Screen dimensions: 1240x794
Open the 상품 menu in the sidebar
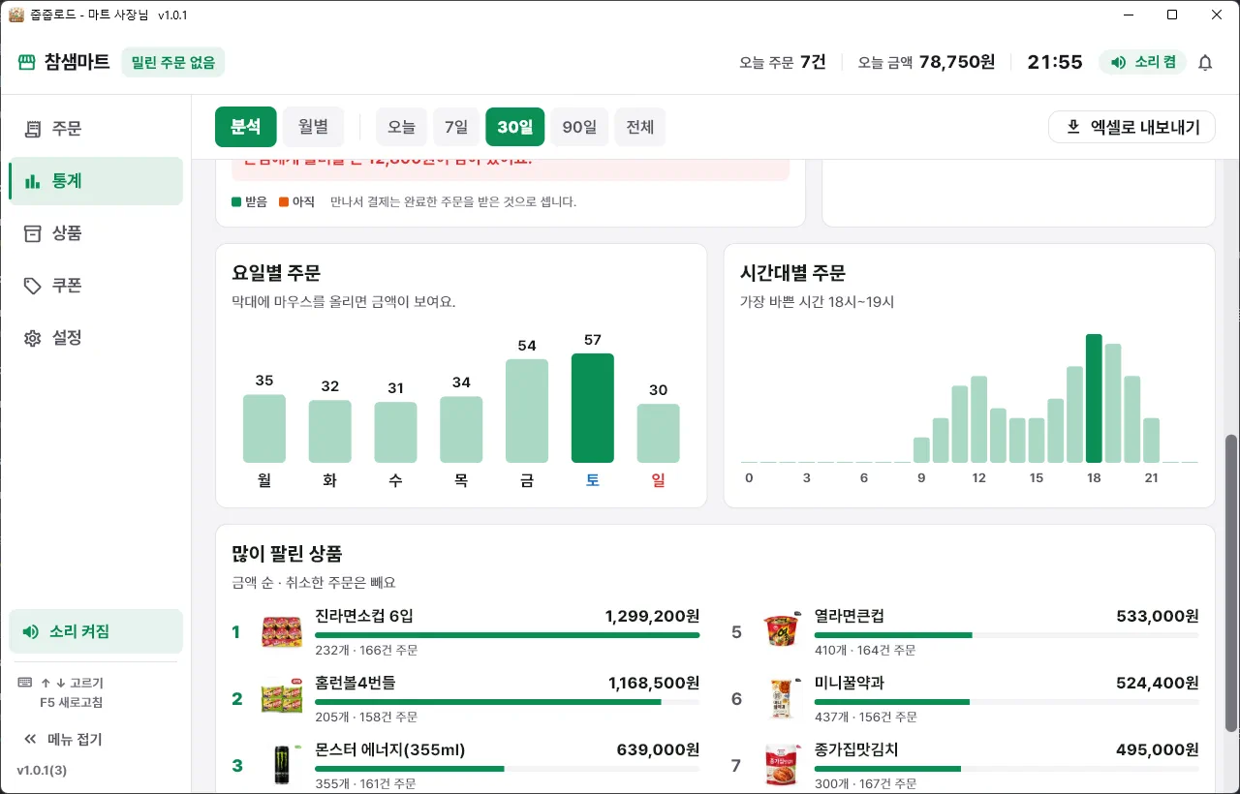pyautogui.click(x=96, y=233)
